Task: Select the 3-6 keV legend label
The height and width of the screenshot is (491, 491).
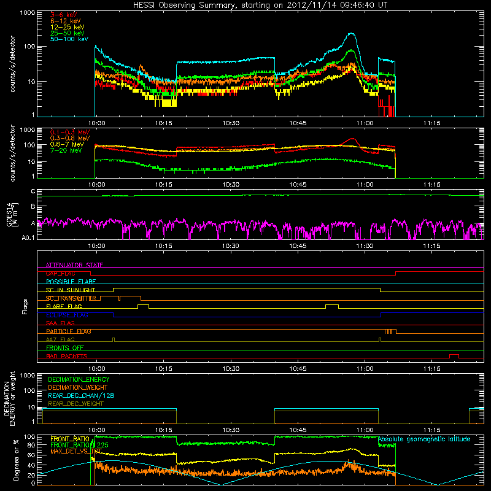Action: click(x=64, y=15)
